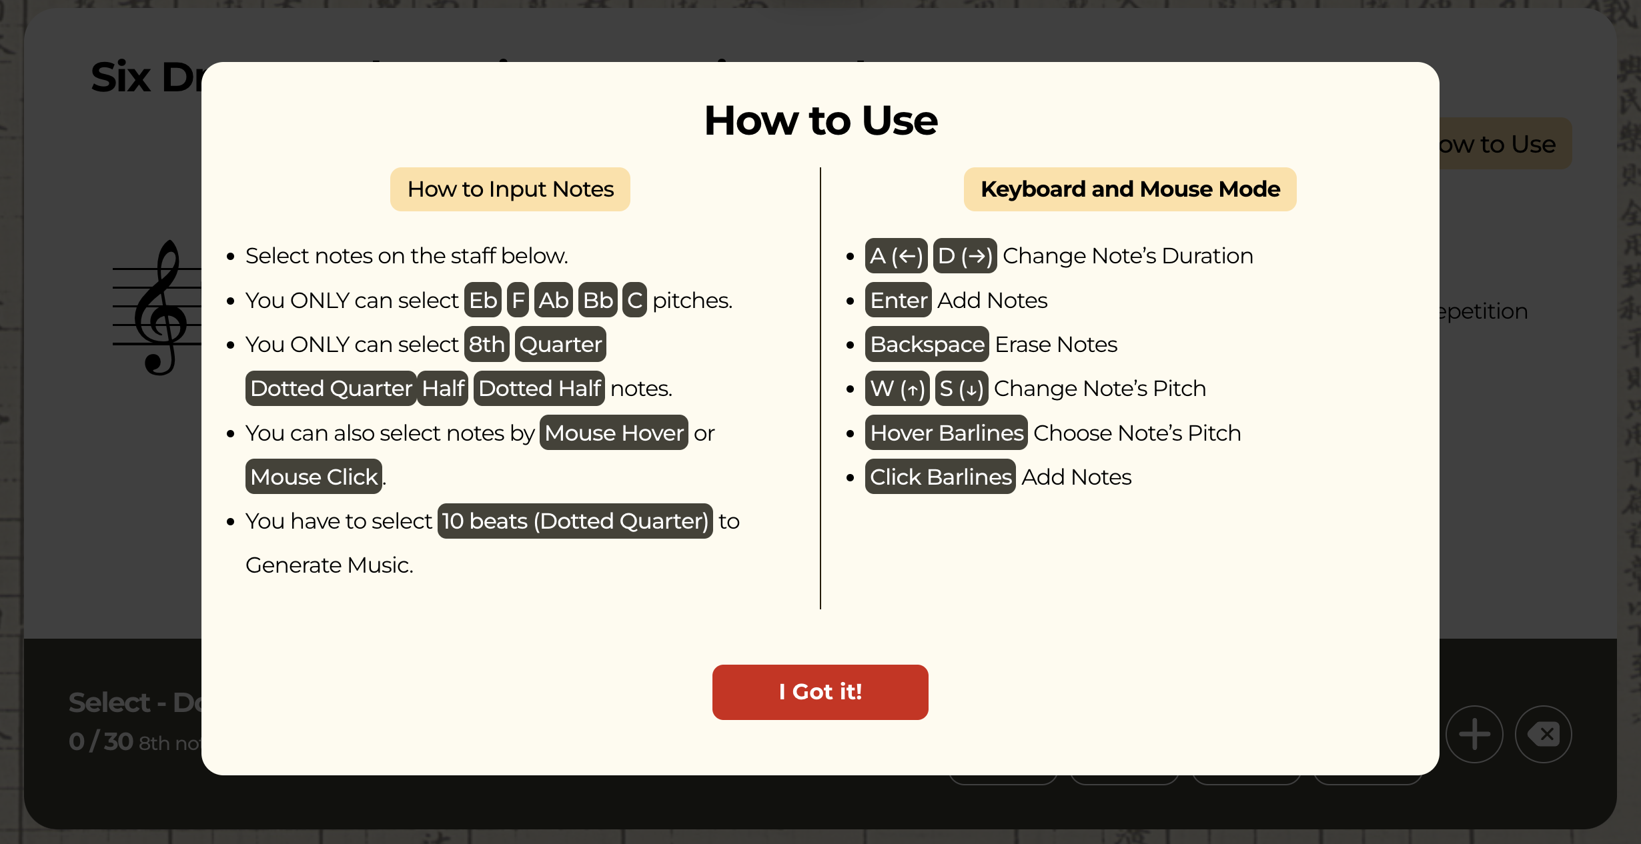Viewport: 1641px width, 844px height.
Task: Click the Choose Note's Pitch text
Action: [x=1137, y=433]
